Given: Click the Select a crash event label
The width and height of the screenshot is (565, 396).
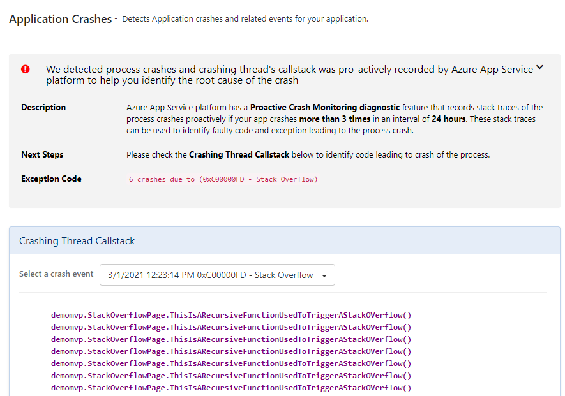Looking at the screenshot, I should (x=56, y=274).
